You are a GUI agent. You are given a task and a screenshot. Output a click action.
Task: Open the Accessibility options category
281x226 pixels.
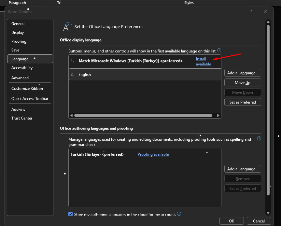[30, 67]
